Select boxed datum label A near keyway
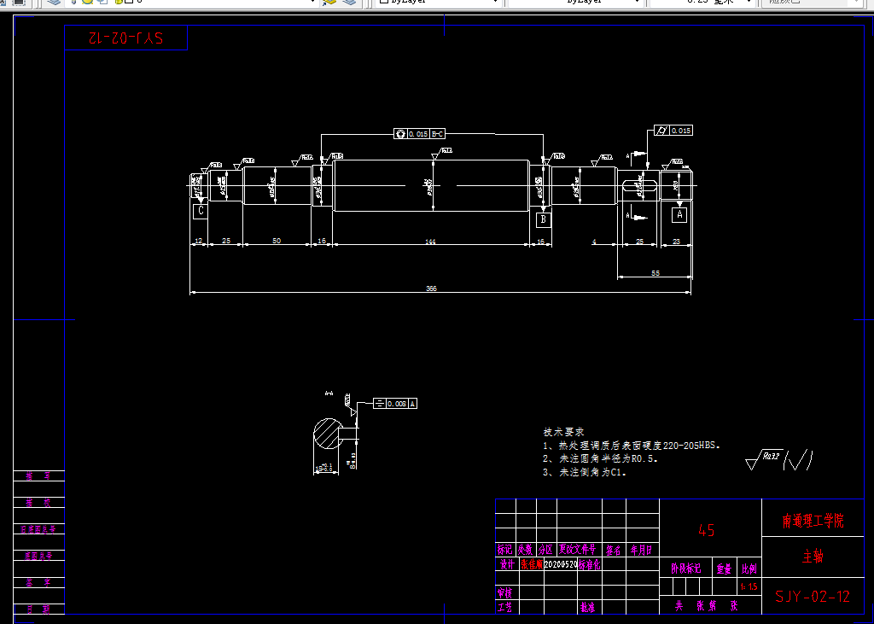The image size is (874, 624). pos(679,215)
